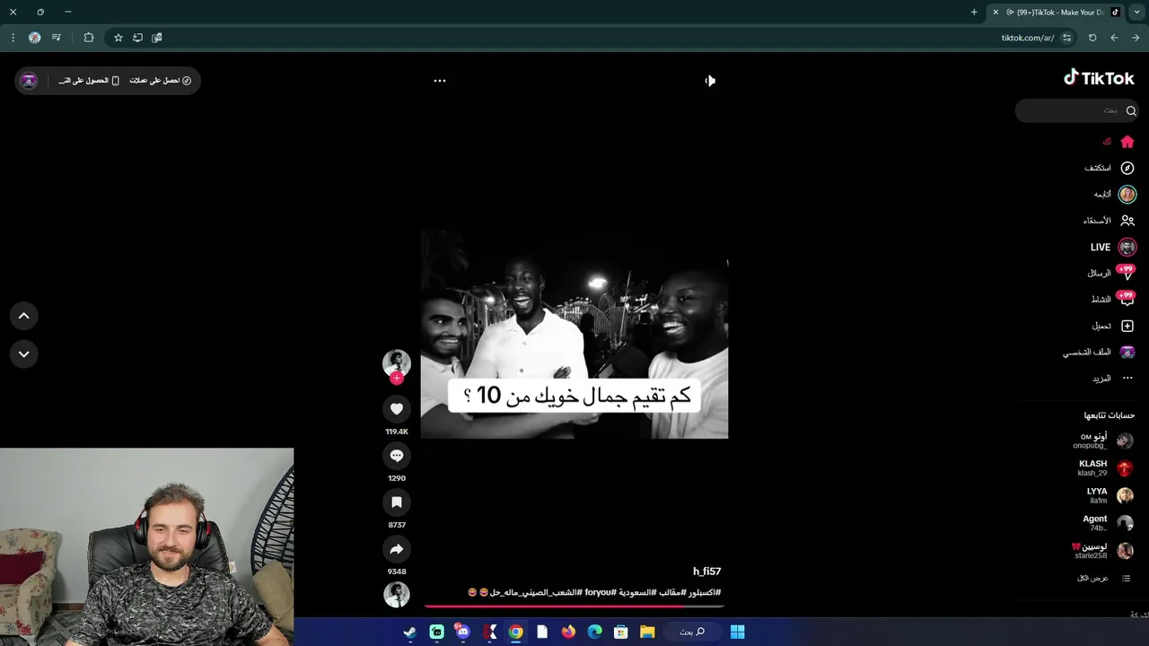Open Windows Start menu
Image resolution: width=1149 pixels, height=646 pixels.
737,632
